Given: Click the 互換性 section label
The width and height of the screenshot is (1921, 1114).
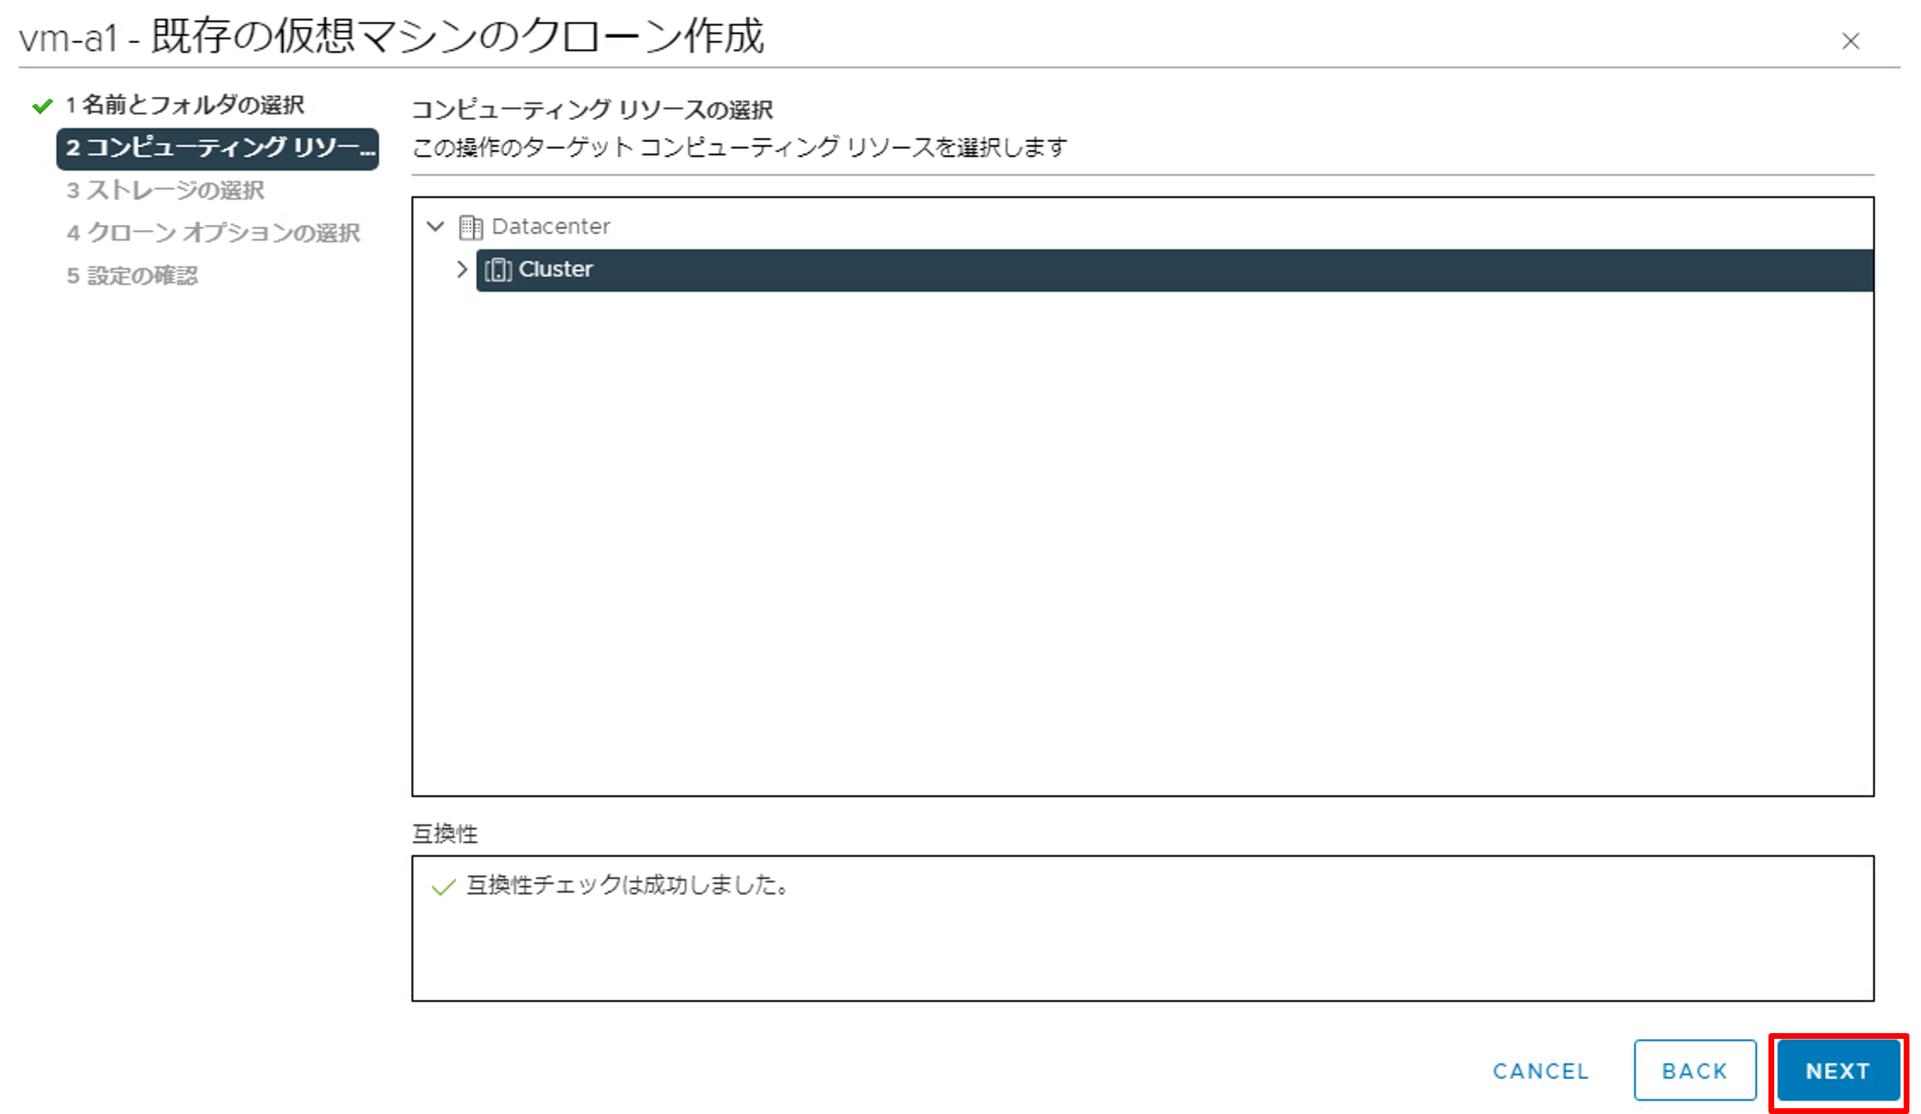Looking at the screenshot, I should pyautogui.click(x=444, y=834).
